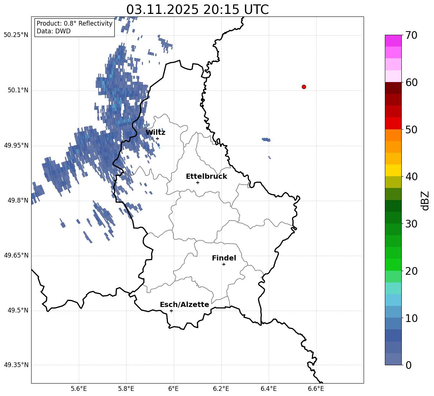Click the Wiltz city label
Screen dimensions: 434x396
click(x=155, y=133)
